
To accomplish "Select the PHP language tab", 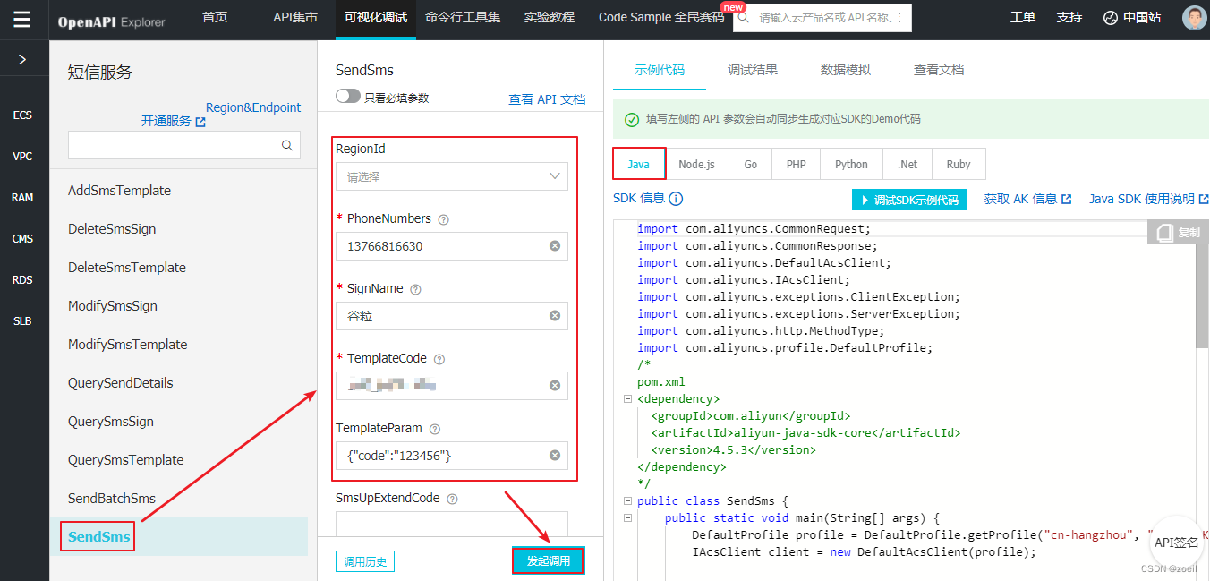I will [x=797, y=165].
